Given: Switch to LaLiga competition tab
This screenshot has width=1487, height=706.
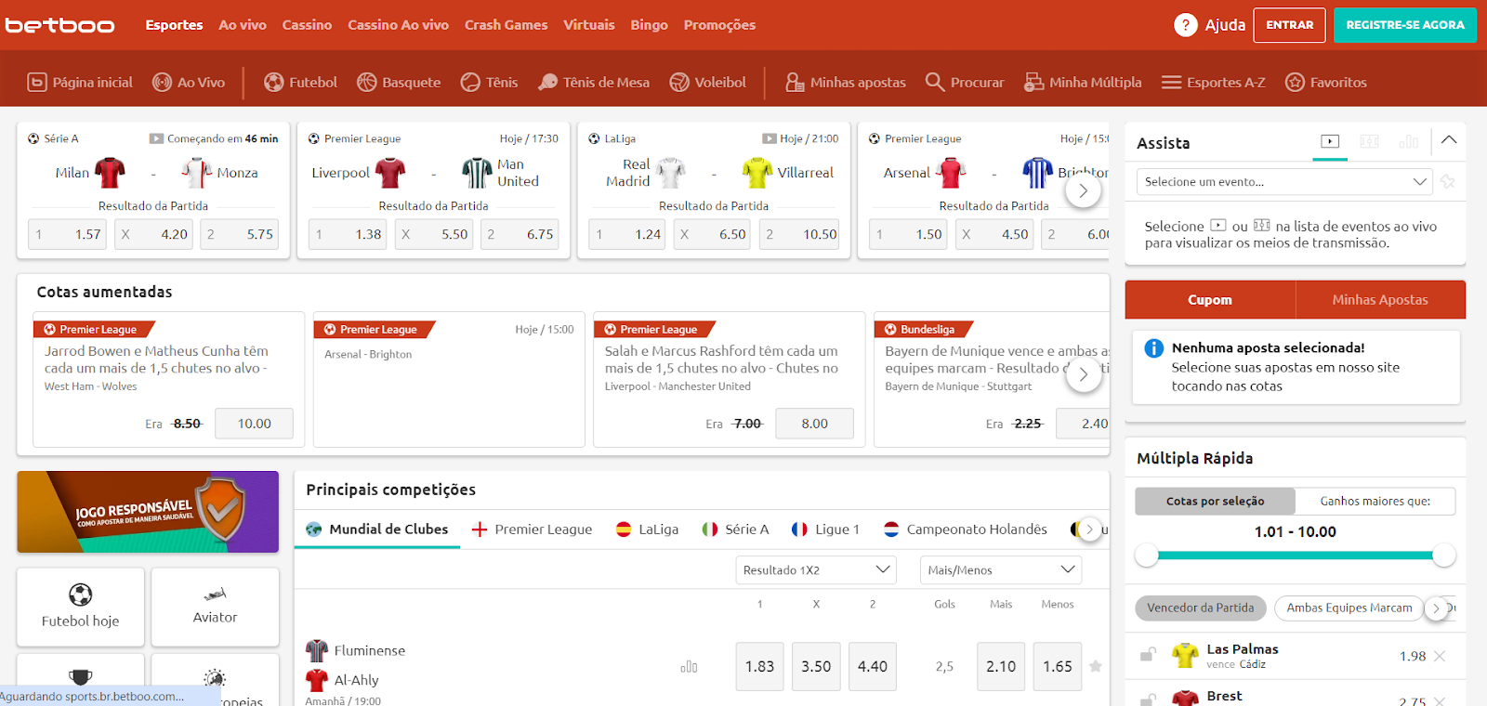Looking at the screenshot, I should point(648,529).
